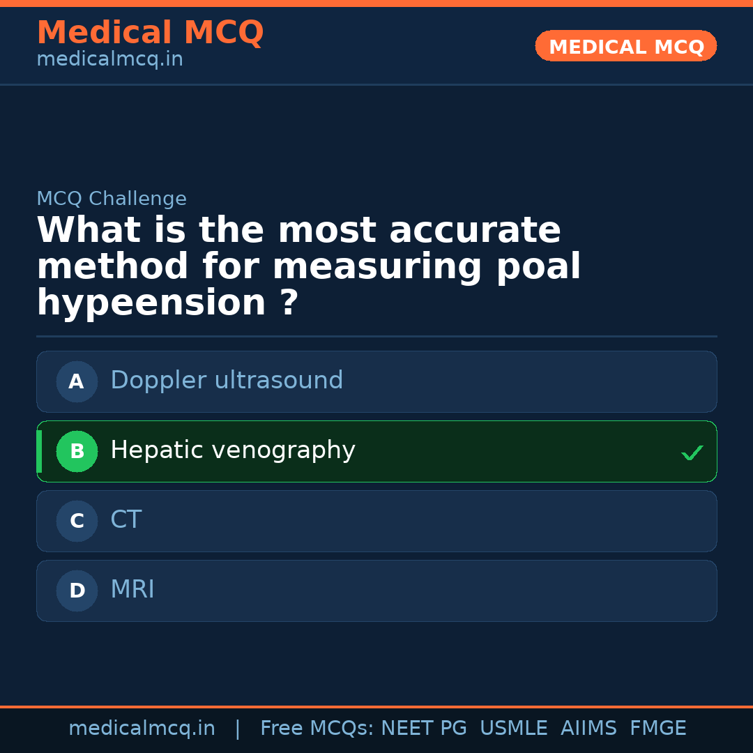The image size is (753, 753).
Task: Click the large Medical MCQ header title
Action: tap(150, 33)
